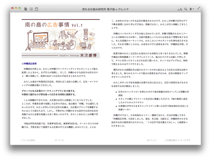This screenshot has height=159, width=211.
Task: Open the notes panel icon
Action: click(x=37, y=9)
